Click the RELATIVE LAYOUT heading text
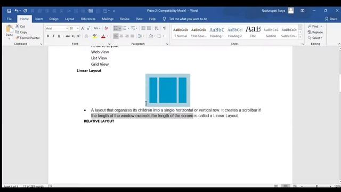 coord(99,121)
